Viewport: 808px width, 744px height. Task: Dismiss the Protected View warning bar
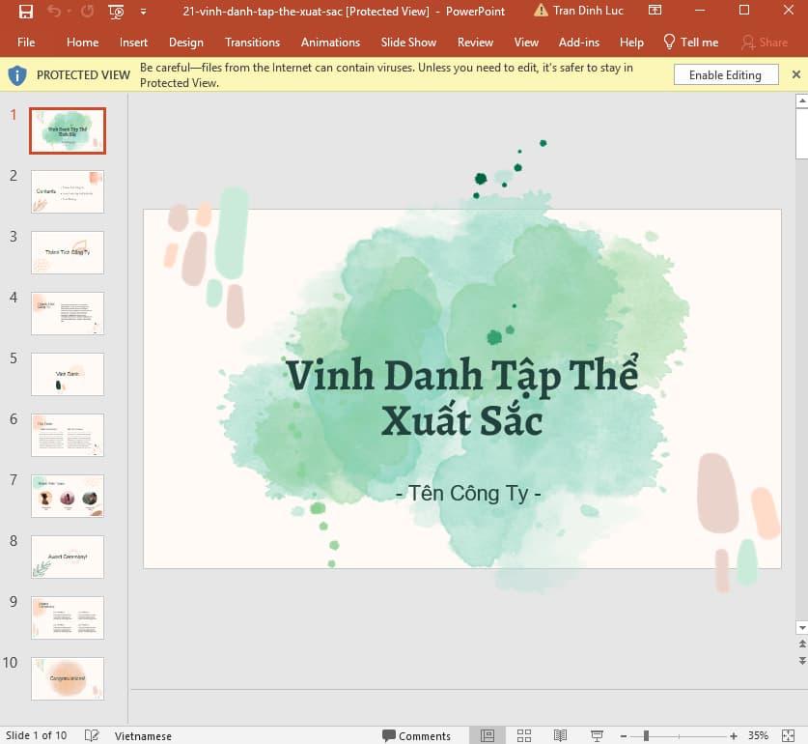(796, 73)
